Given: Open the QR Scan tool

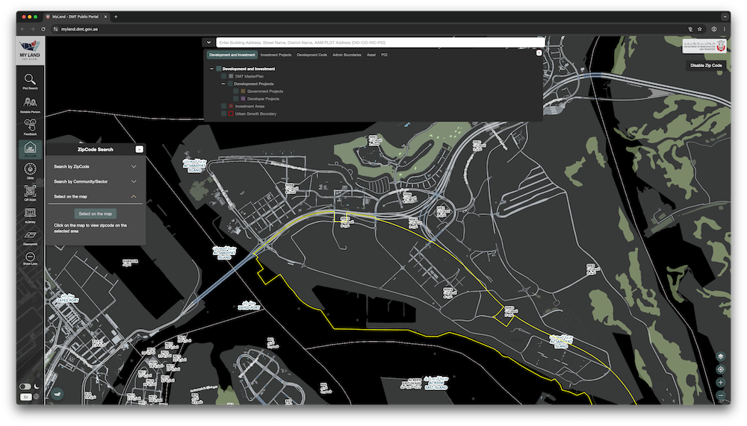Looking at the screenshot, I should pyautogui.click(x=30, y=192).
